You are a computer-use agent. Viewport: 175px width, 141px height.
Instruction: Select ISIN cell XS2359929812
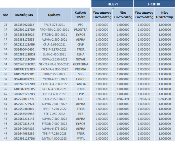coord(24,25)
